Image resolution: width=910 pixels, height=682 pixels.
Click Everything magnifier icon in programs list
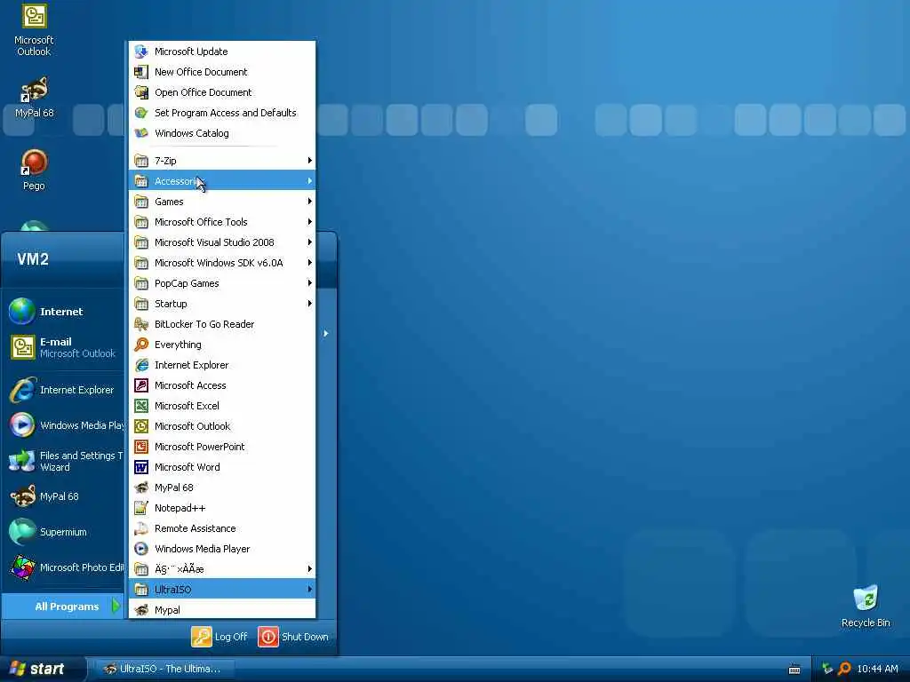point(141,345)
